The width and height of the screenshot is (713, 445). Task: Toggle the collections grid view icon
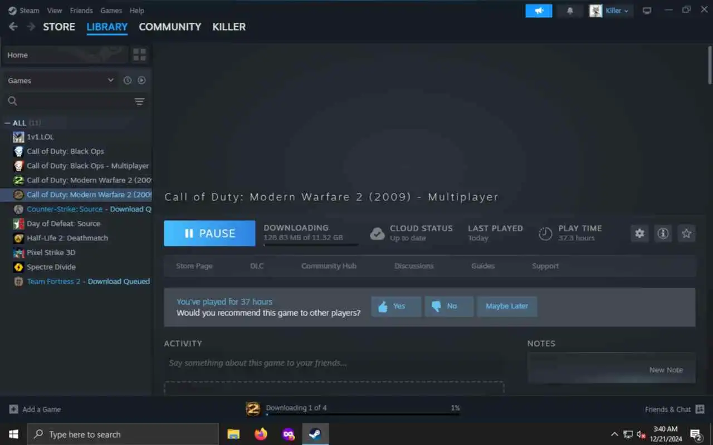tap(139, 55)
